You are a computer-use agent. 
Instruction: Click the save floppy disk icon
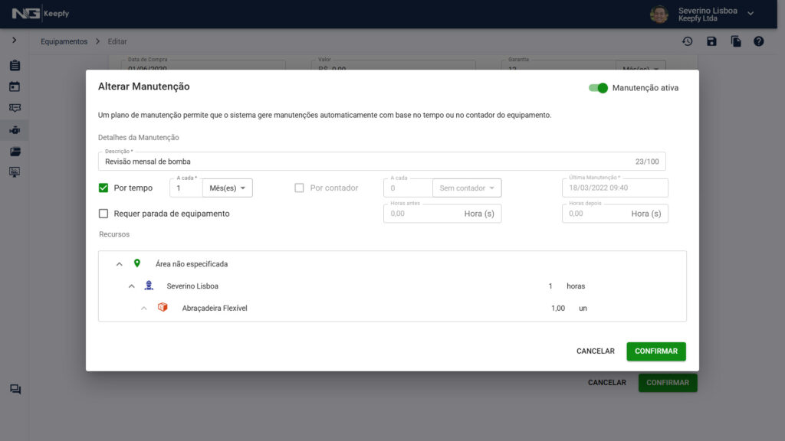[711, 41]
